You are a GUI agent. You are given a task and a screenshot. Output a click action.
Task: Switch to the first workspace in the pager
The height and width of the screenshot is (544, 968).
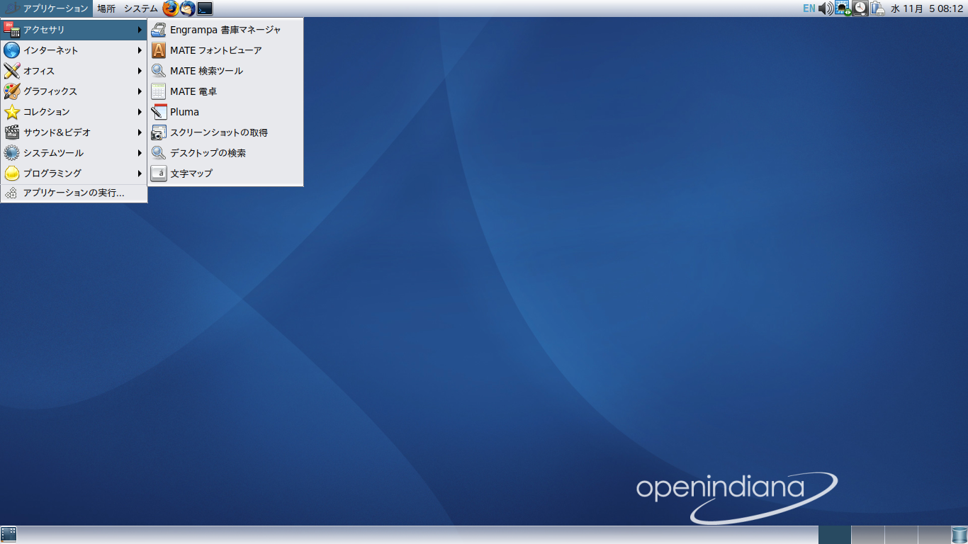click(835, 535)
